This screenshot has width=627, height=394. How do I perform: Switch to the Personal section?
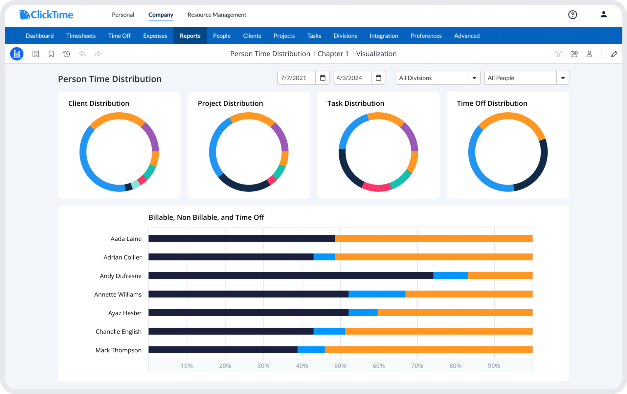click(x=123, y=15)
